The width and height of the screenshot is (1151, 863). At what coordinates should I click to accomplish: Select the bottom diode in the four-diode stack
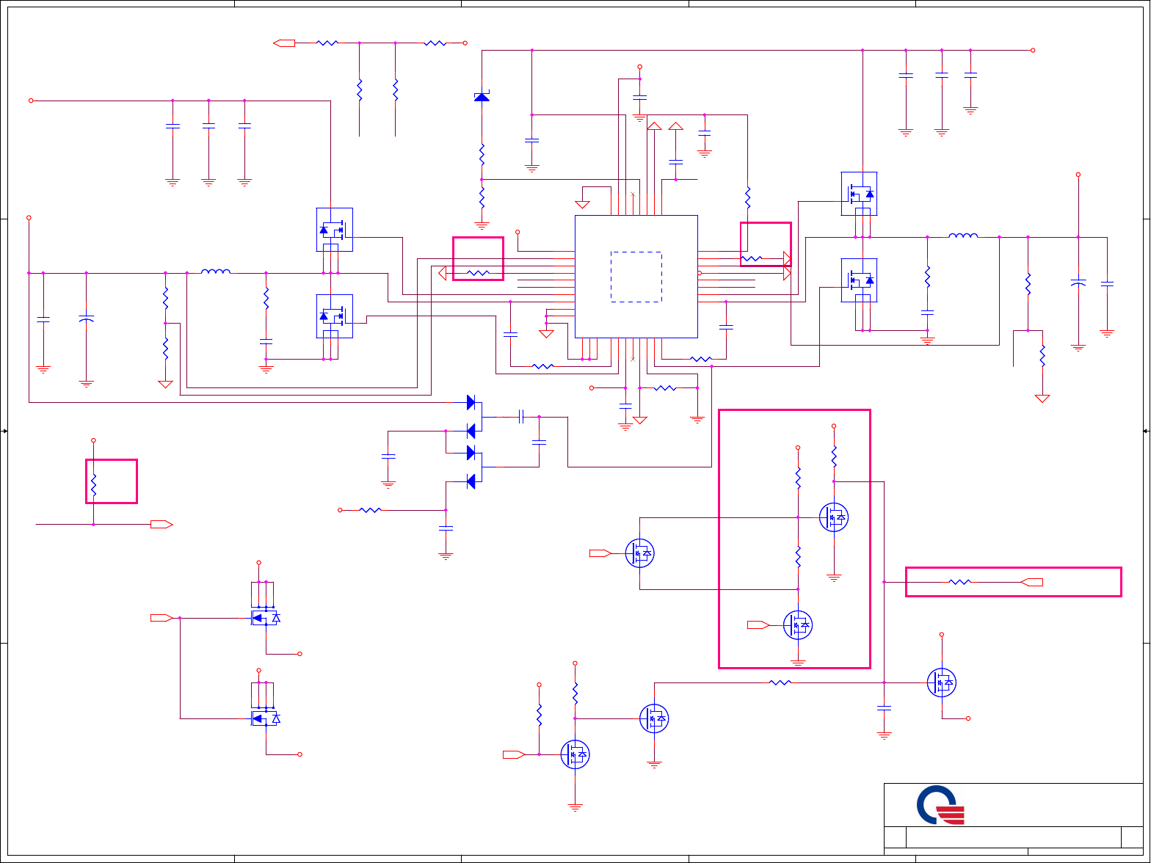[471, 481]
